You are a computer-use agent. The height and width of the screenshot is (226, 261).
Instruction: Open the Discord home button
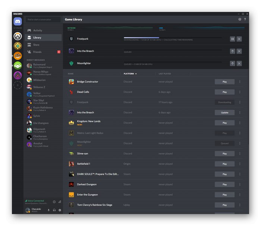(x=18, y=21)
